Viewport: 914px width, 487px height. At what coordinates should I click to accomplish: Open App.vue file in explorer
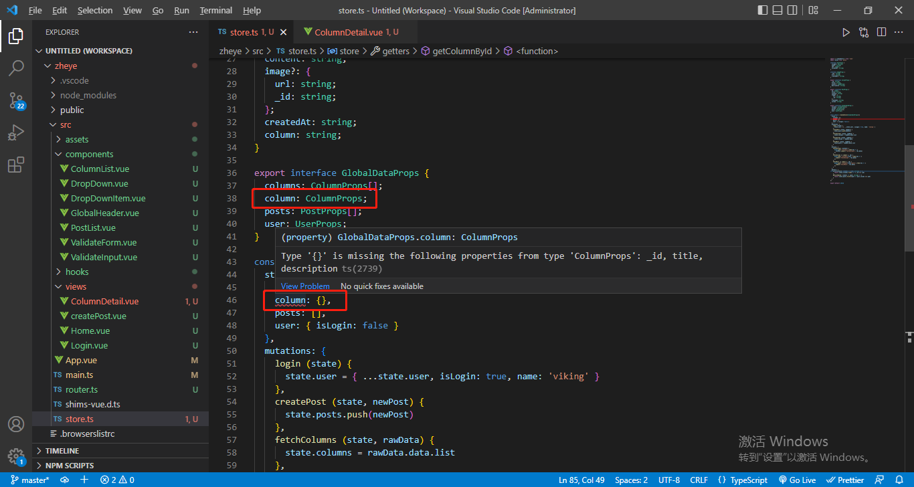click(x=81, y=360)
